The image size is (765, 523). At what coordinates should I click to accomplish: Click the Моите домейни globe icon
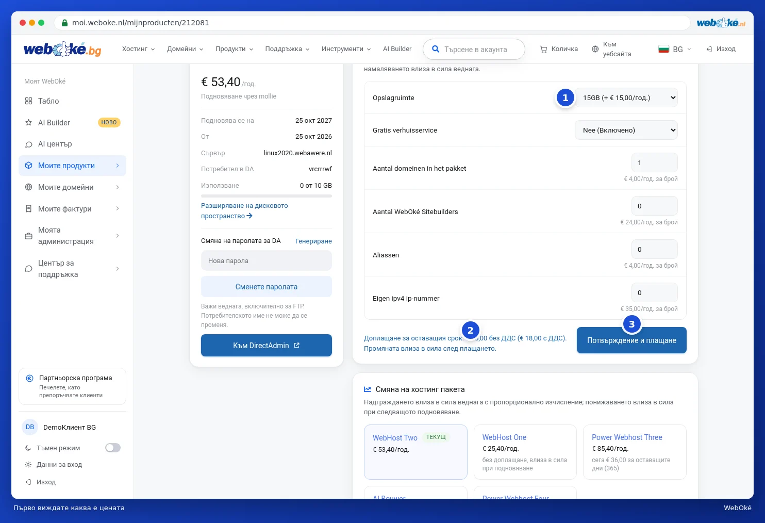coord(28,187)
